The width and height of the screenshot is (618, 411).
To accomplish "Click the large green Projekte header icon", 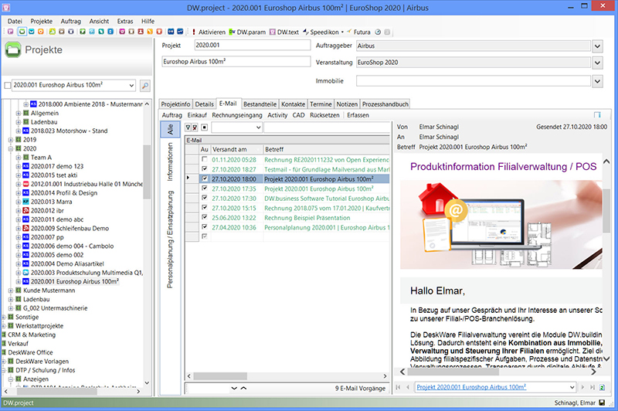I will coord(12,49).
